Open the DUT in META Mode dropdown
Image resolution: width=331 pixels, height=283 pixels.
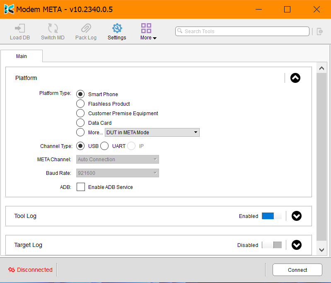pos(152,133)
